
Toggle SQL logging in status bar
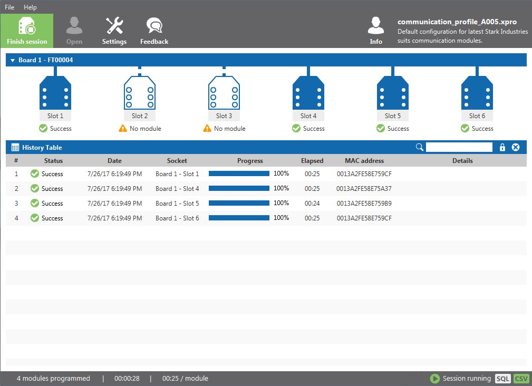(x=503, y=379)
